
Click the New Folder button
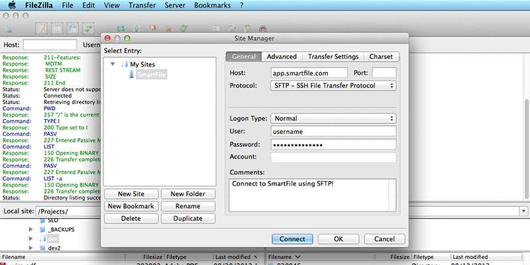click(x=188, y=194)
